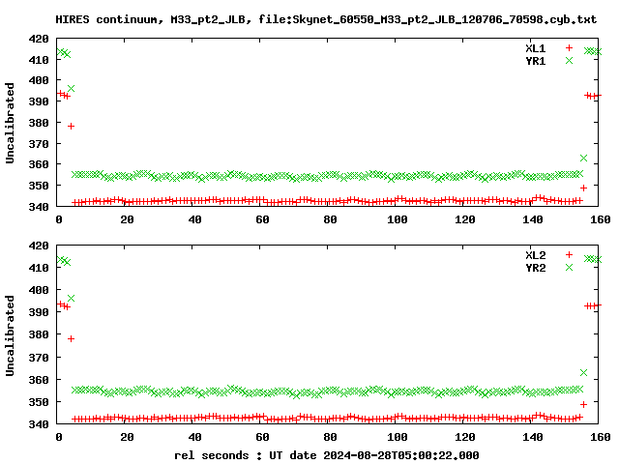This screenshot has width=619, height=464.
Task: Click the red plus marker next to XL2
Action: 569,254
